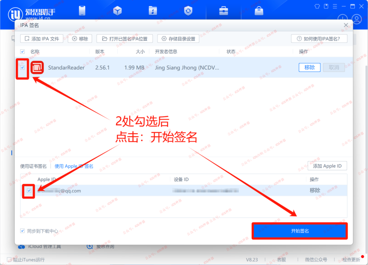The image size is (368, 265).
Task: Toggle the StandarReader row checkbox
Action: 22,68
